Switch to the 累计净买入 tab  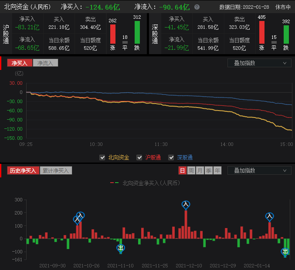(x=56, y=170)
